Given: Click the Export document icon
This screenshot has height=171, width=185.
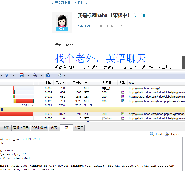Looking at the screenshot, I should point(167,134).
